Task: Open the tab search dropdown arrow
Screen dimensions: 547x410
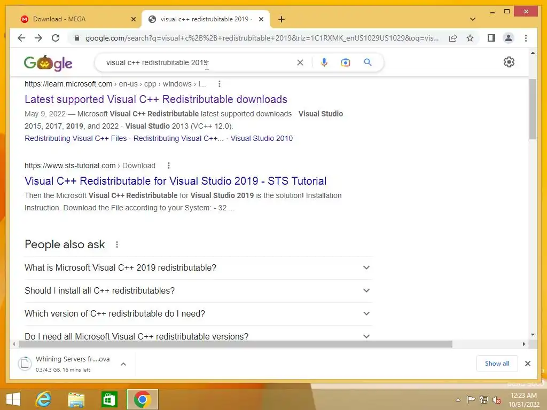Action: 472,19
